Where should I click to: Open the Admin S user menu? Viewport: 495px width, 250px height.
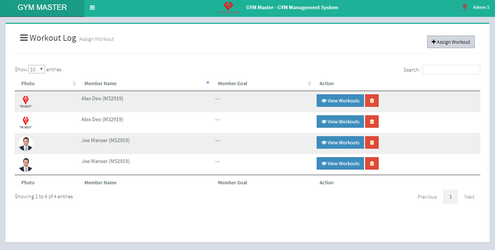[x=481, y=7]
